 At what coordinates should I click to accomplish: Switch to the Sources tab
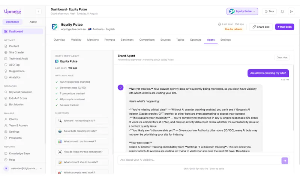[x=165, y=40]
